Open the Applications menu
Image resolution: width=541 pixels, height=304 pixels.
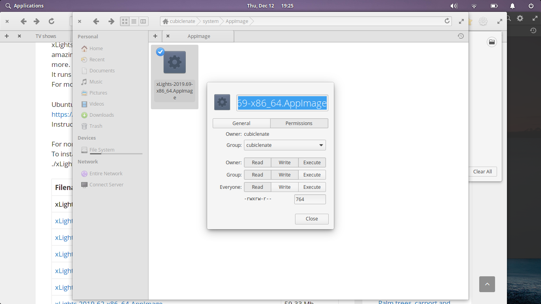tap(22, 6)
